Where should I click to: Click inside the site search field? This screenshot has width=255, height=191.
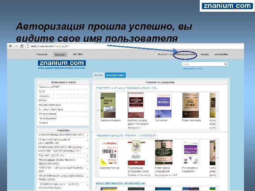pyautogui.click(x=203, y=64)
